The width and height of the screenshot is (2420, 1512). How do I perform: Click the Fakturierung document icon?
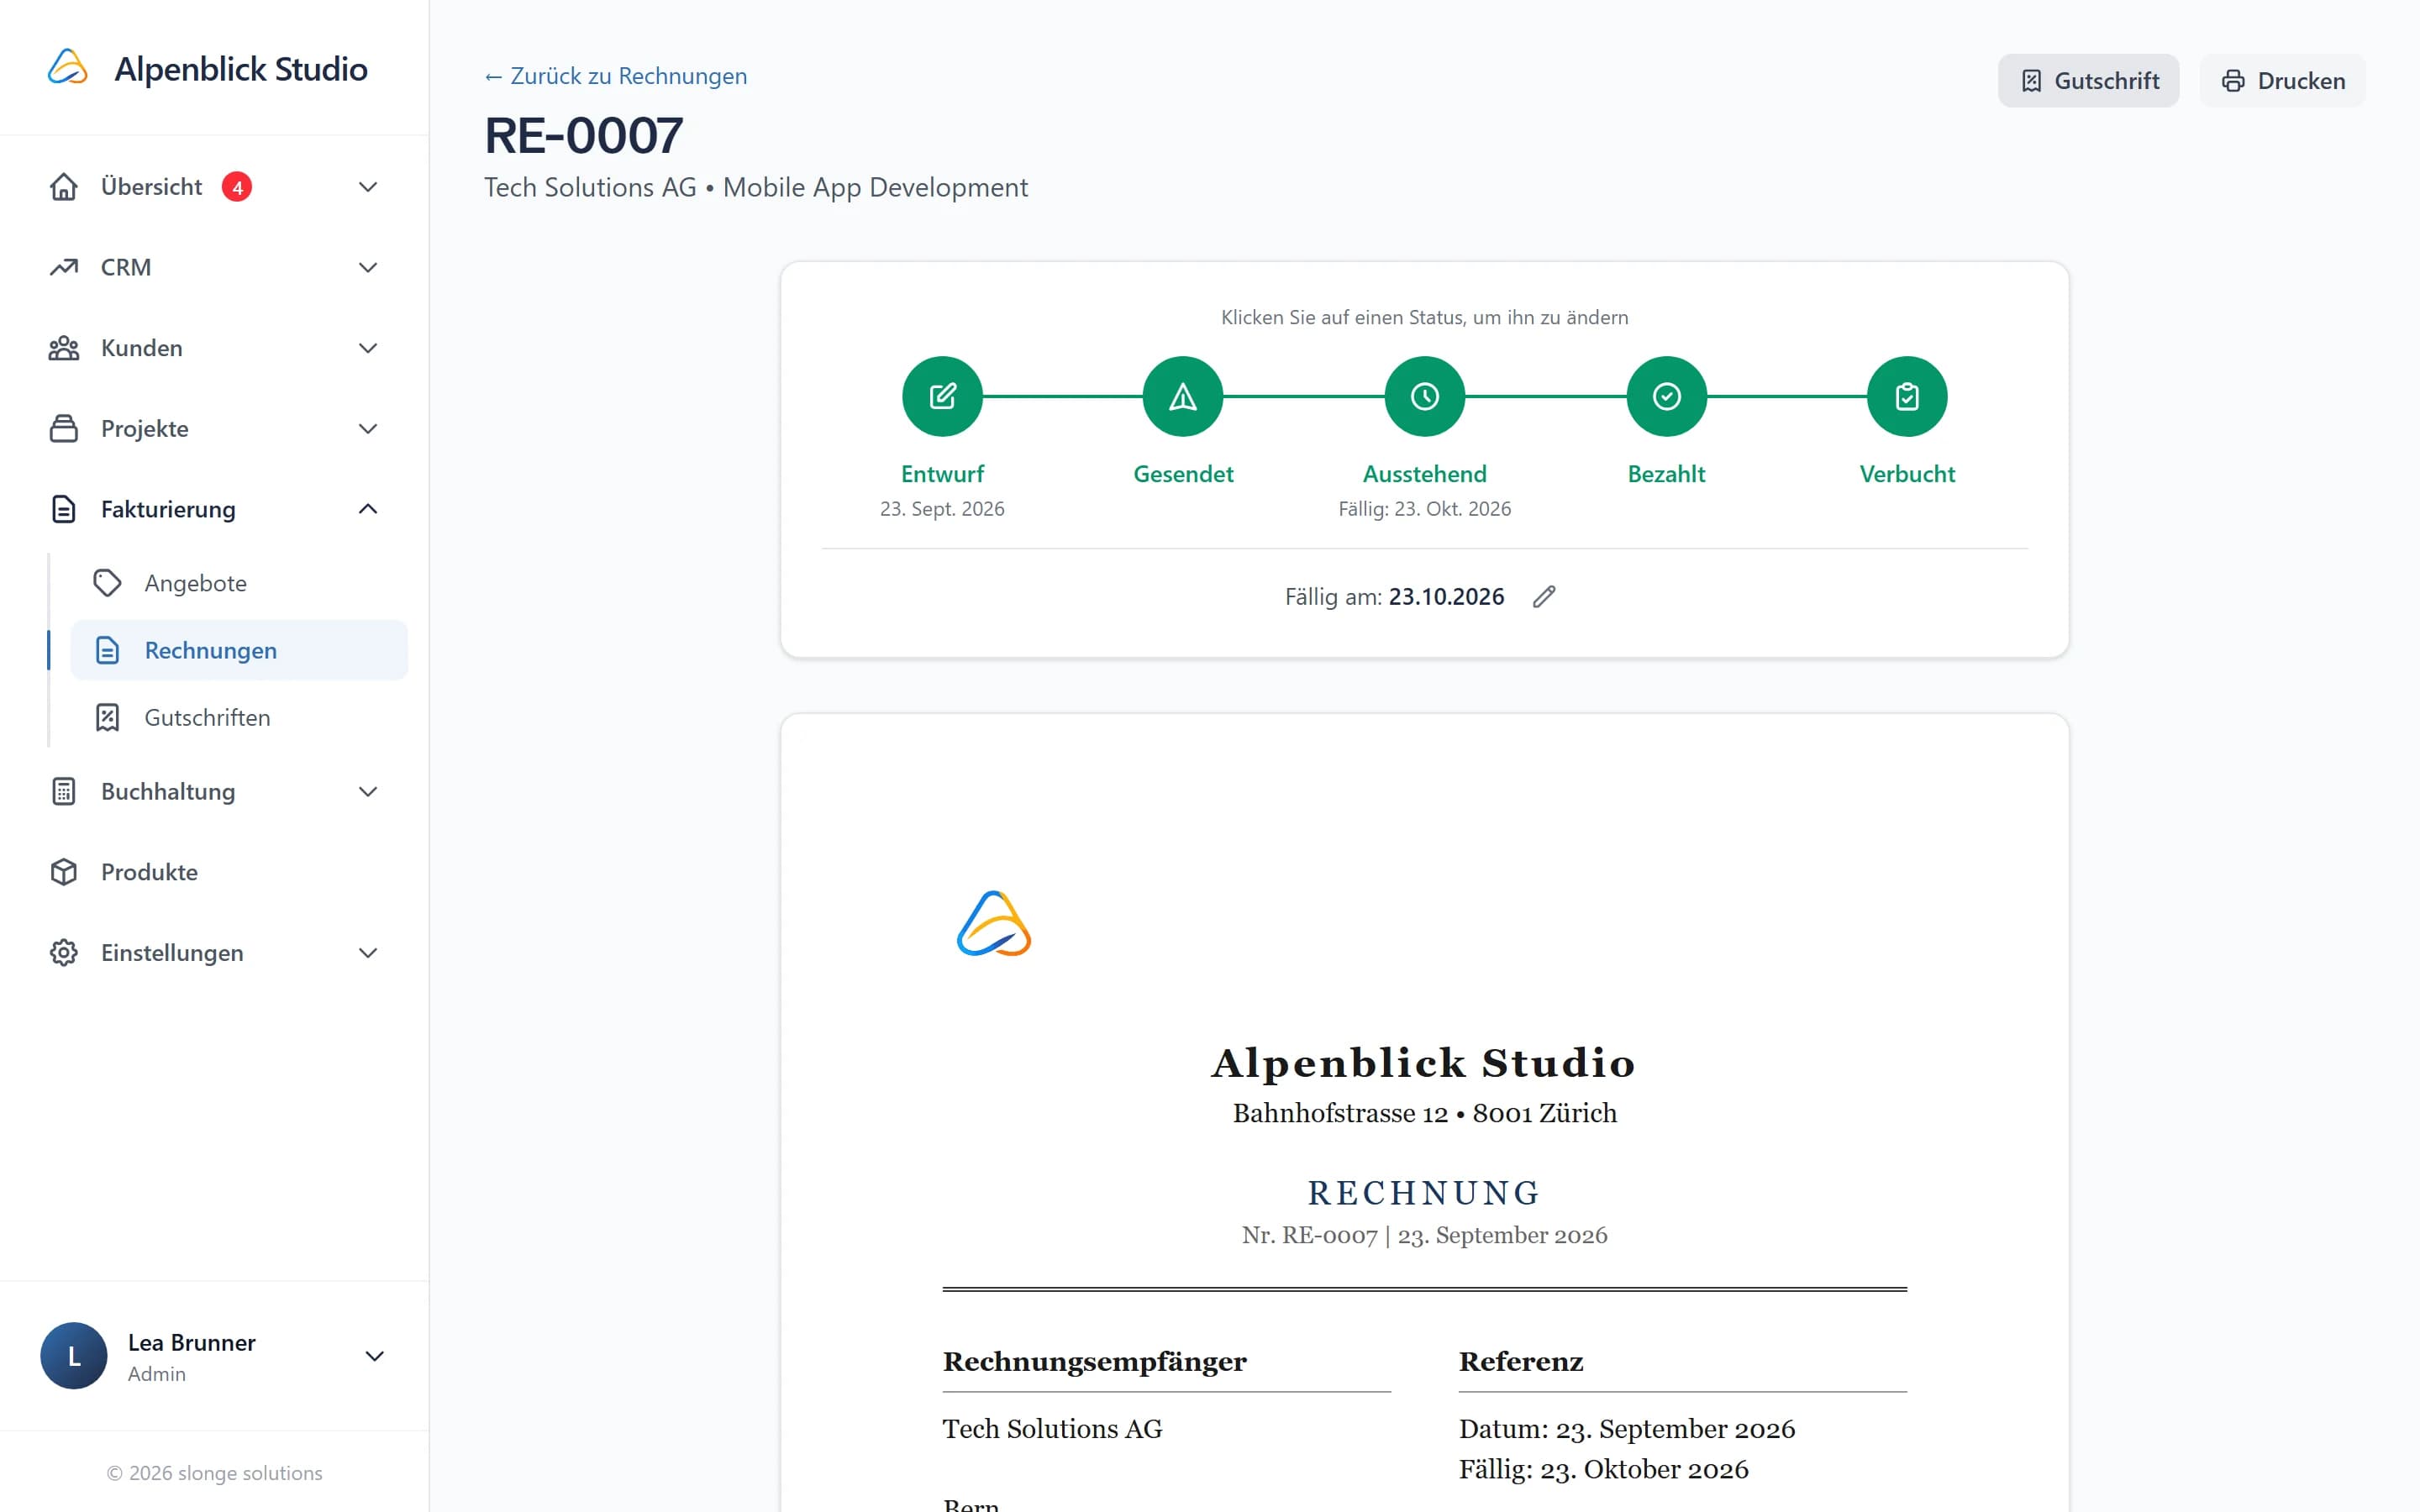(64, 509)
